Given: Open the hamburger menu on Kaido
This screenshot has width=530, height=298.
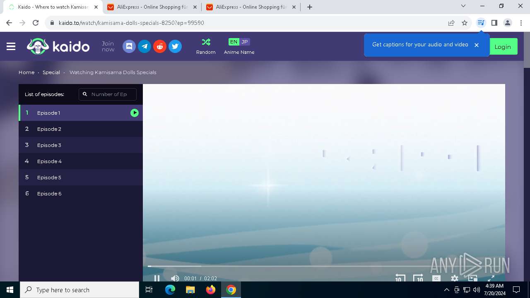Looking at the screenshot, I should pyautogui.click(x=11, y=46).
